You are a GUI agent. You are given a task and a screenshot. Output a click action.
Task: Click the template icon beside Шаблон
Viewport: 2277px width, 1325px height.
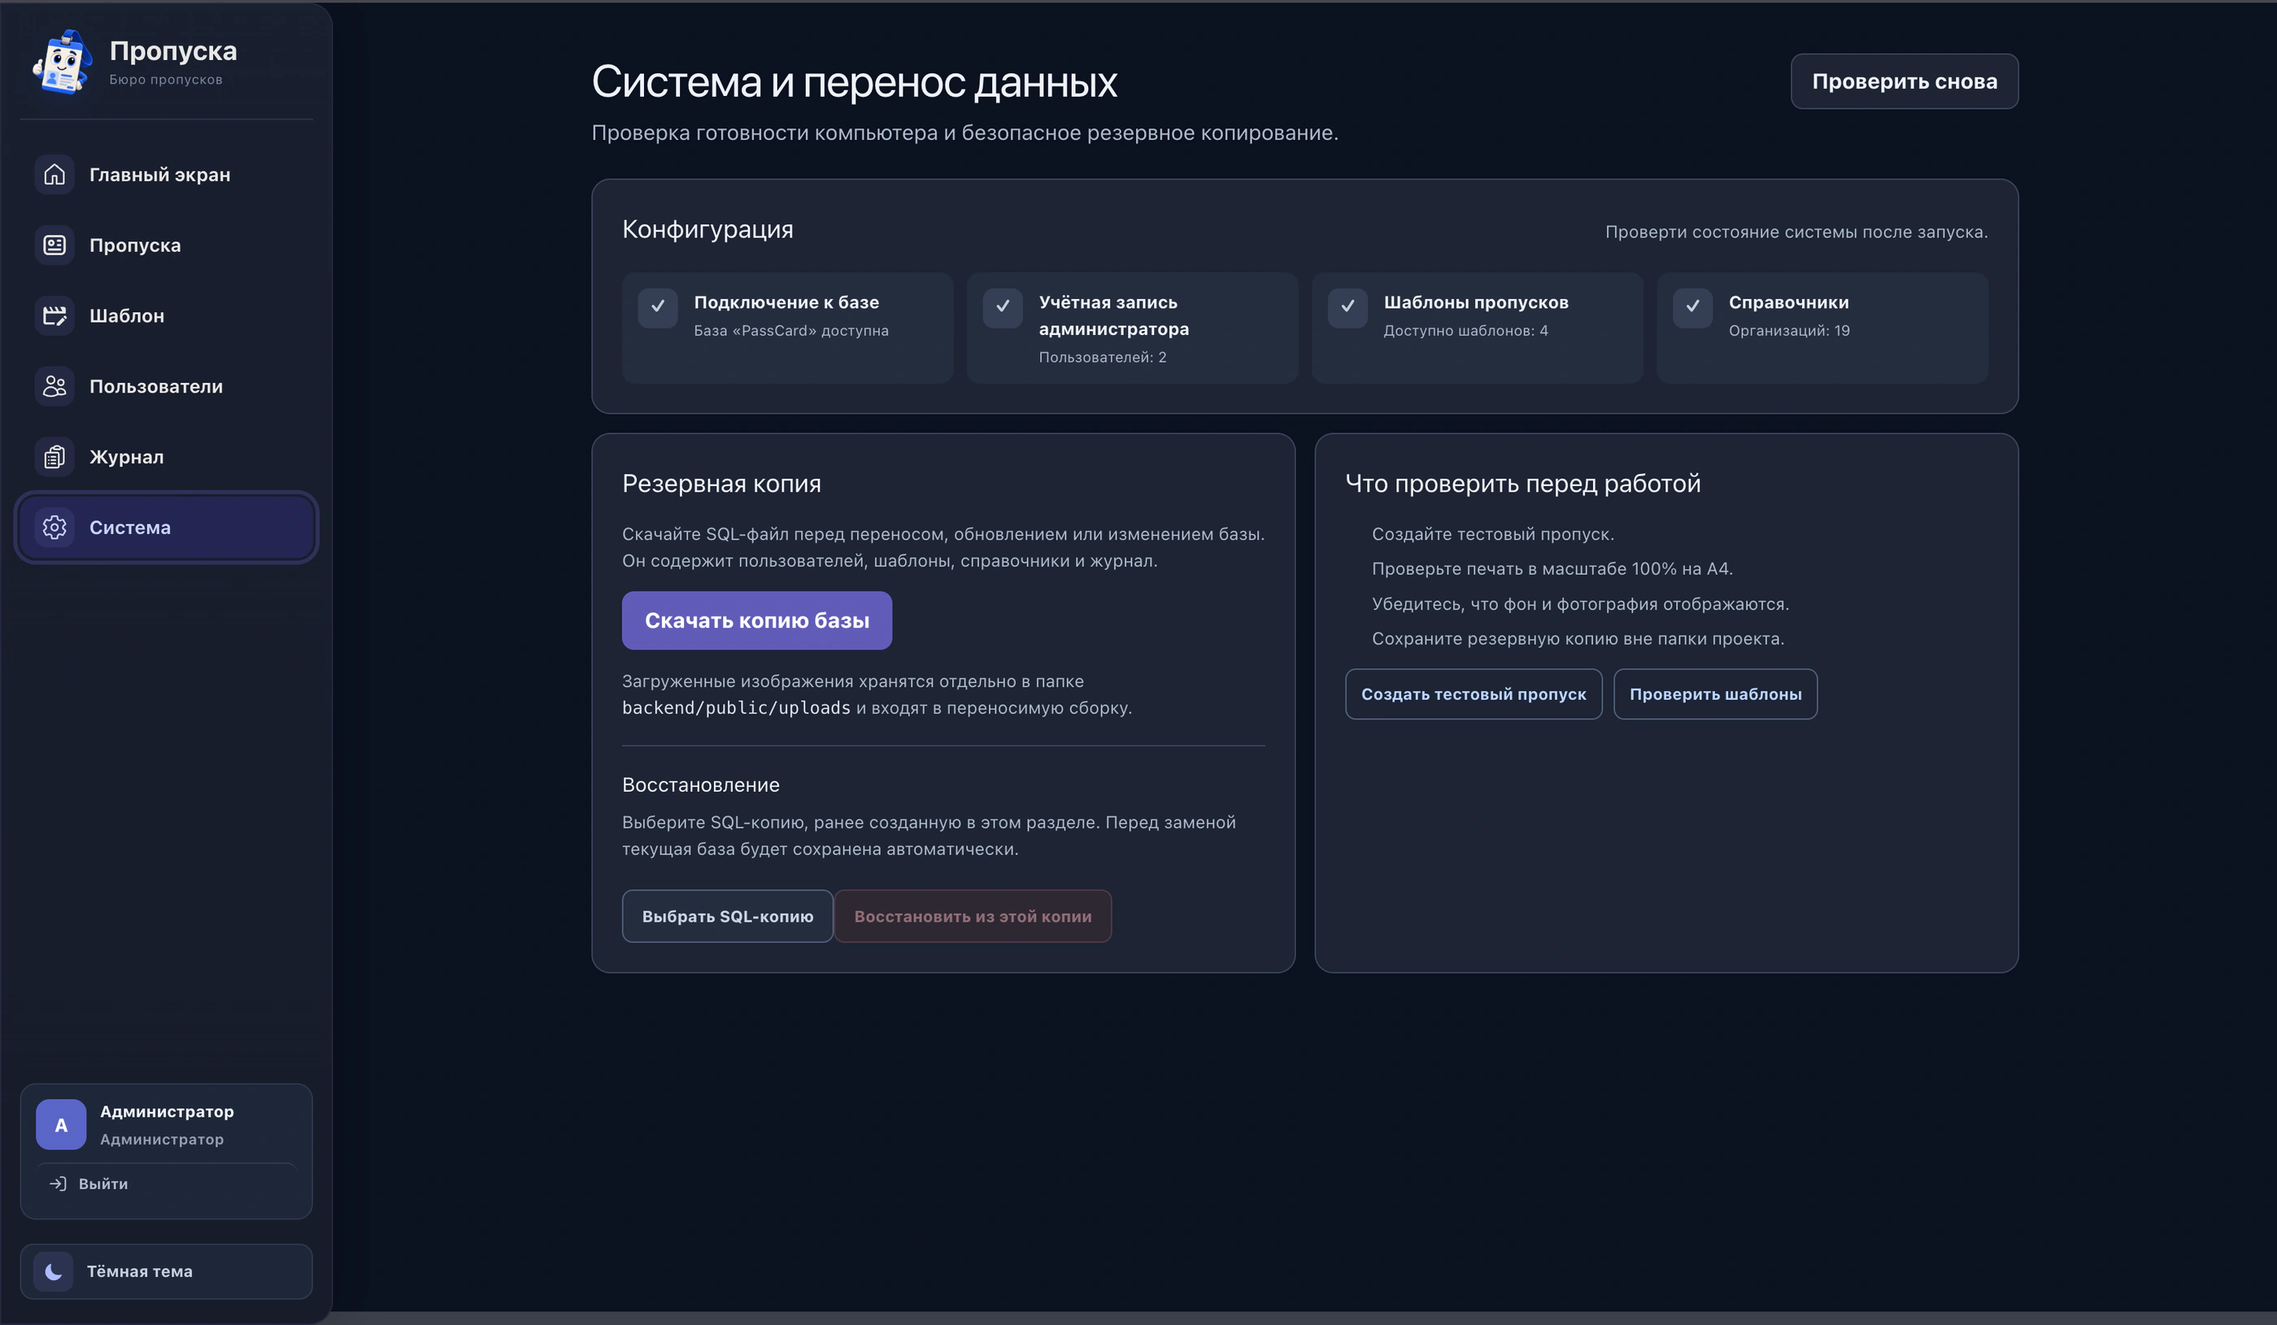click(x=54, y=315)
